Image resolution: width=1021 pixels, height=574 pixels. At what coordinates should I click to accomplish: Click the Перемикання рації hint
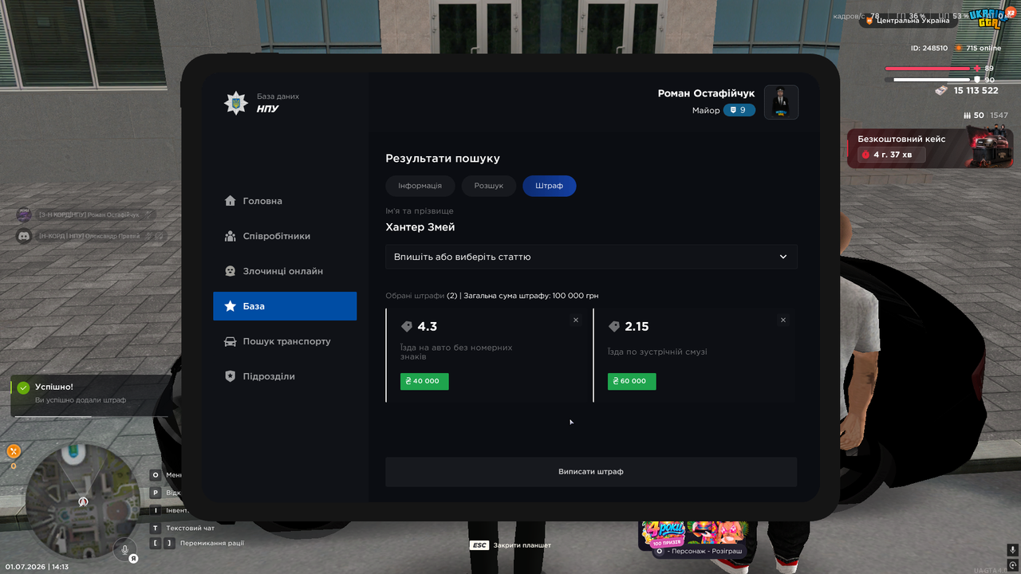pos(212,544)
